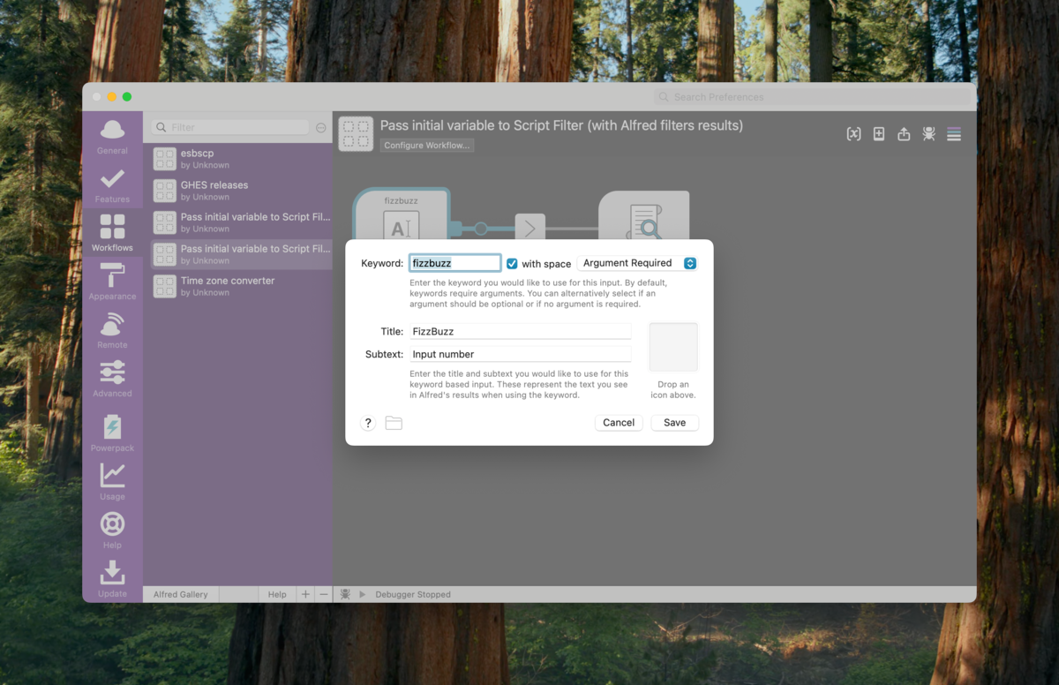Click the play arrow beside Debugger Stopped
1059x685 pixels.
pyautogui.click(x=362, y=594)
